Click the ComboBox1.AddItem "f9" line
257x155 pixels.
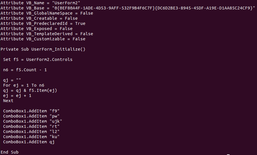31,111
